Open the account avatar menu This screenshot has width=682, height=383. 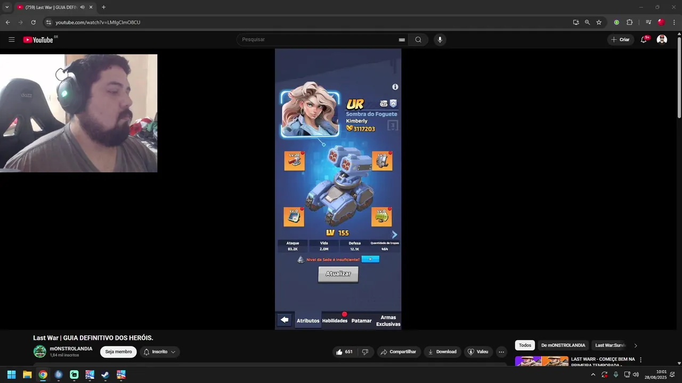click(x=662, y=39)
